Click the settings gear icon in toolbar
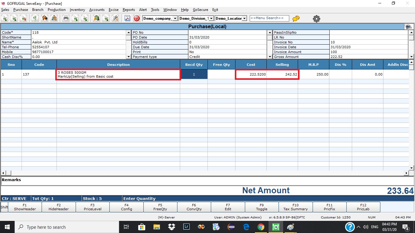Image resolution: width=415 pixels, height=233 pixels. pyautogui.click(x=317, y=19)
